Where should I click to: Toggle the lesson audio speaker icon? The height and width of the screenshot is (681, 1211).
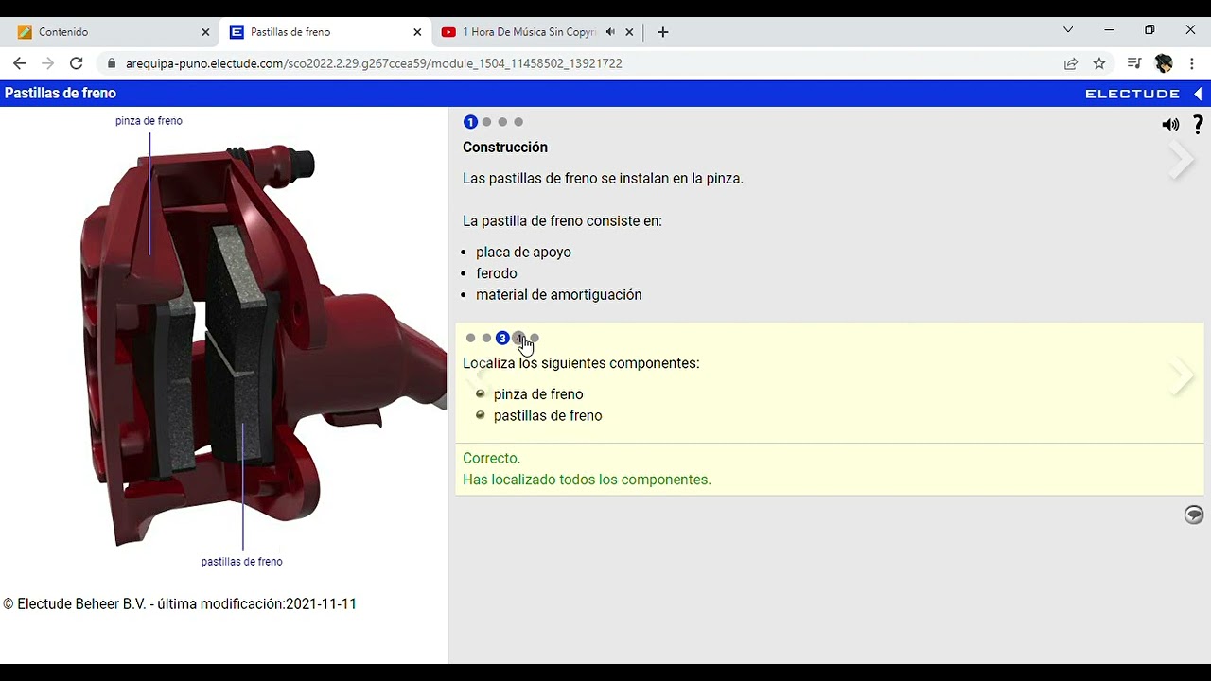coord(1170,125)
